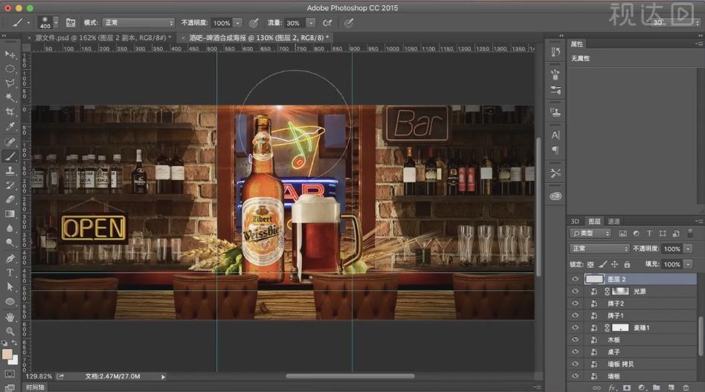
Task: Select the Magic Wand tool
Action: [10, 97]
